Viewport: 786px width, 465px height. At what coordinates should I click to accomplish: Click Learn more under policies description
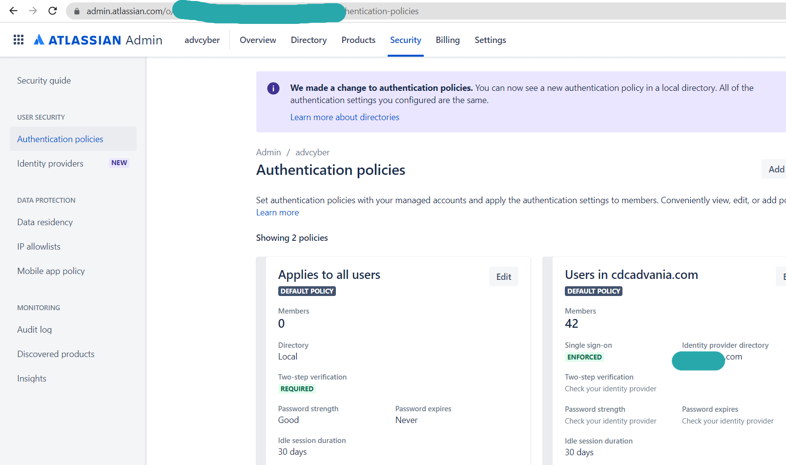[277, 212]
